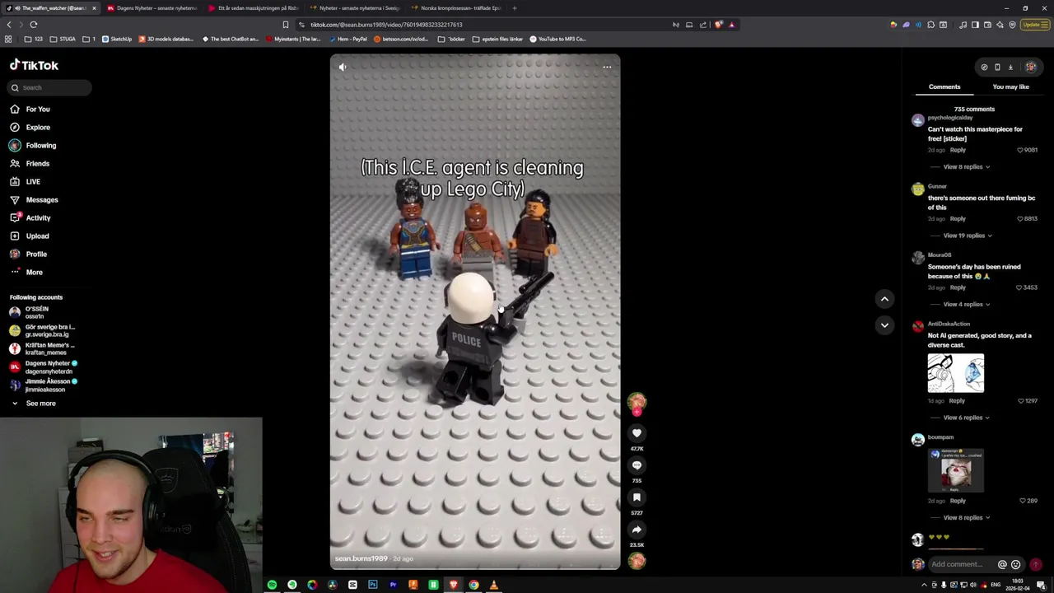Open VLC from the taskbar

pos(494,585)
